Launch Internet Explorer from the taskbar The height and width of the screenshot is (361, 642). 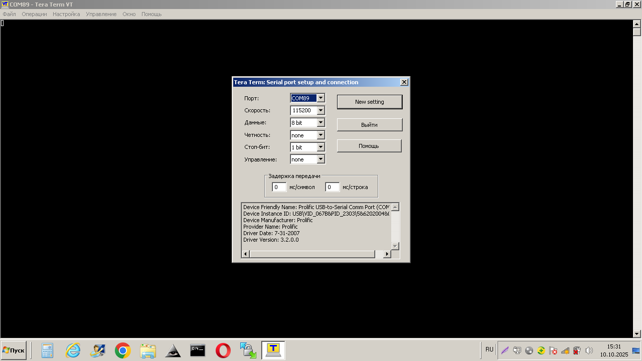73,350
